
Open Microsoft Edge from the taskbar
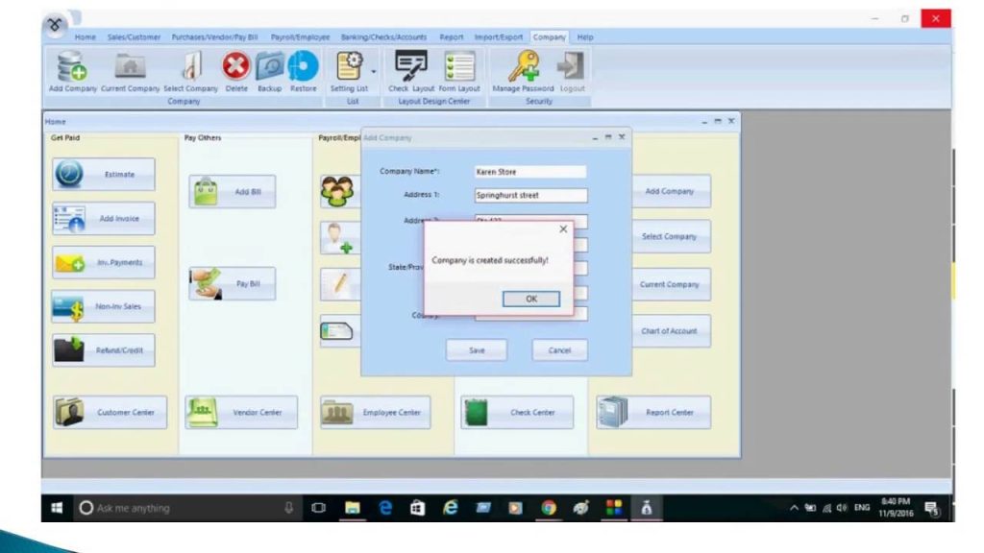385,508
